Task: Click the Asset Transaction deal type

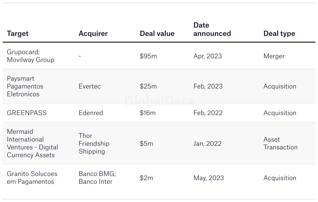Action: pos(280,143)
